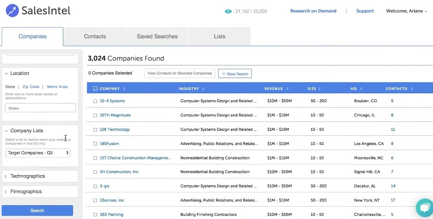The image size is (433, 219).
Task: Toggle the select-all companies checkbox
Action: pyautogui.click(x=96, y=89)
